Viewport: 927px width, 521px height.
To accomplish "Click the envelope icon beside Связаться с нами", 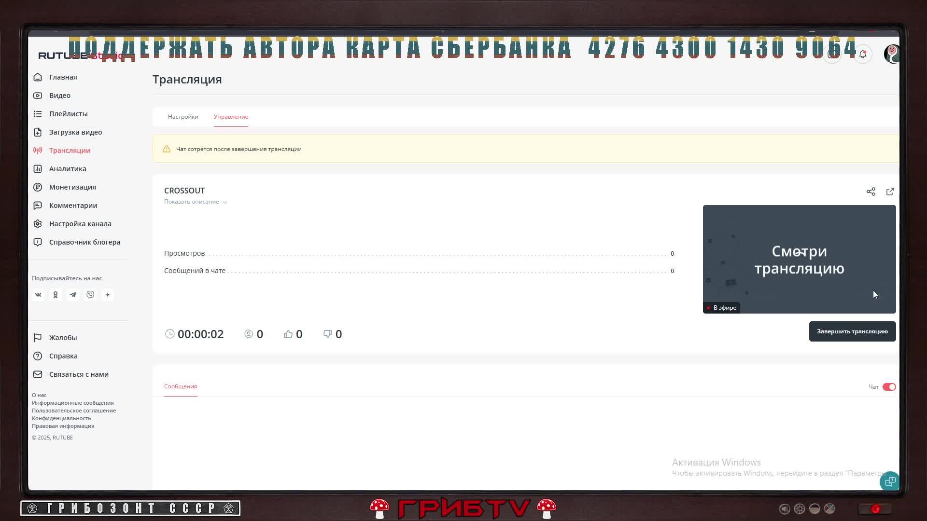I will pyautogui.click(x=38, y=374).
